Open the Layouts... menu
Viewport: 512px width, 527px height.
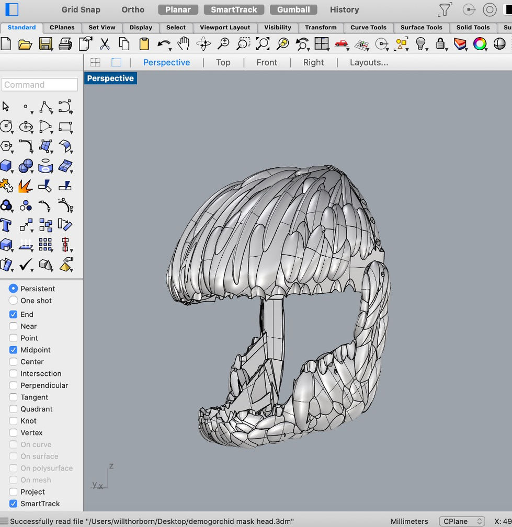point(369,63)
